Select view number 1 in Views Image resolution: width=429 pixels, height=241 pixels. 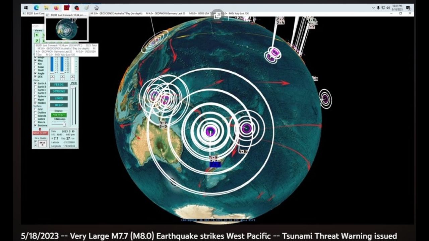pos(37,35)
